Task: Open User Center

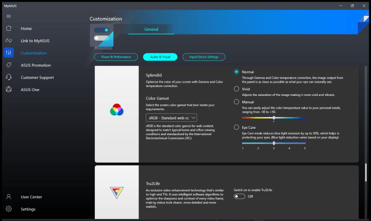Action: click(31, 197)
